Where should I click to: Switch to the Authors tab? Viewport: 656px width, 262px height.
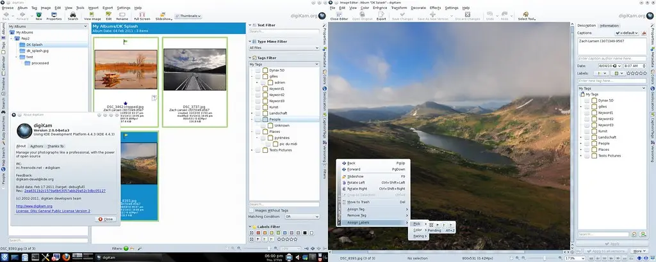tap(37, 146)
